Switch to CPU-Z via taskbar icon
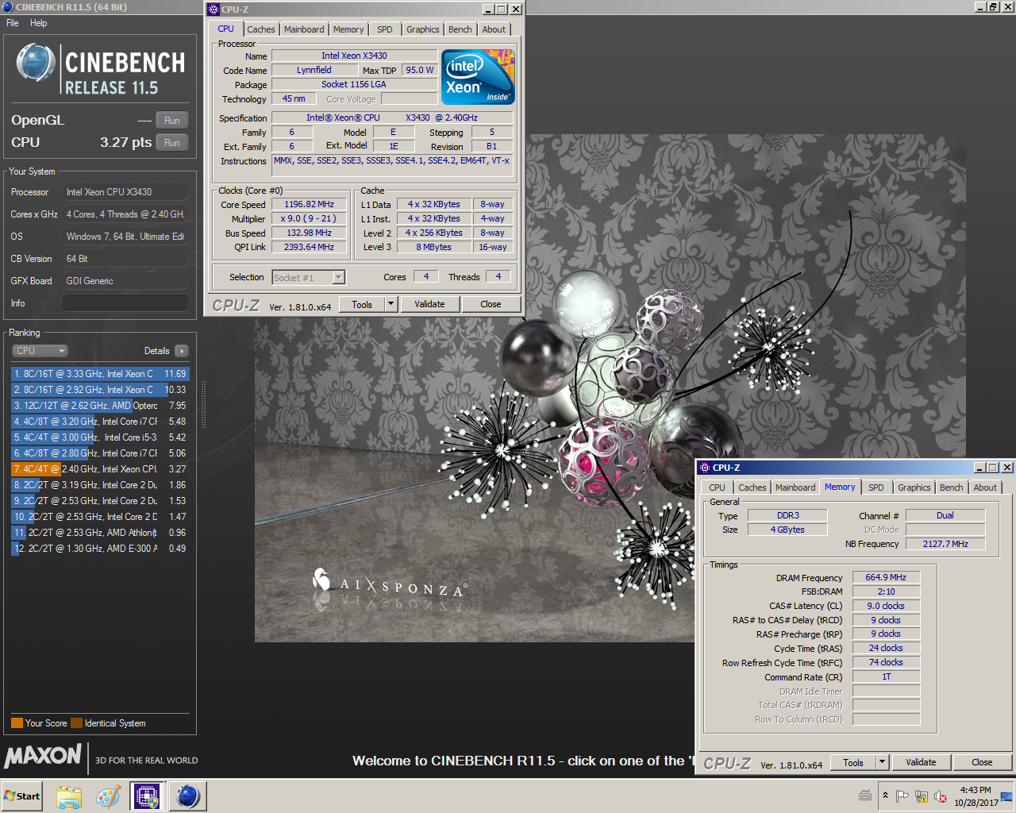The image size is (1016, 813). click(x=147, y=796)
